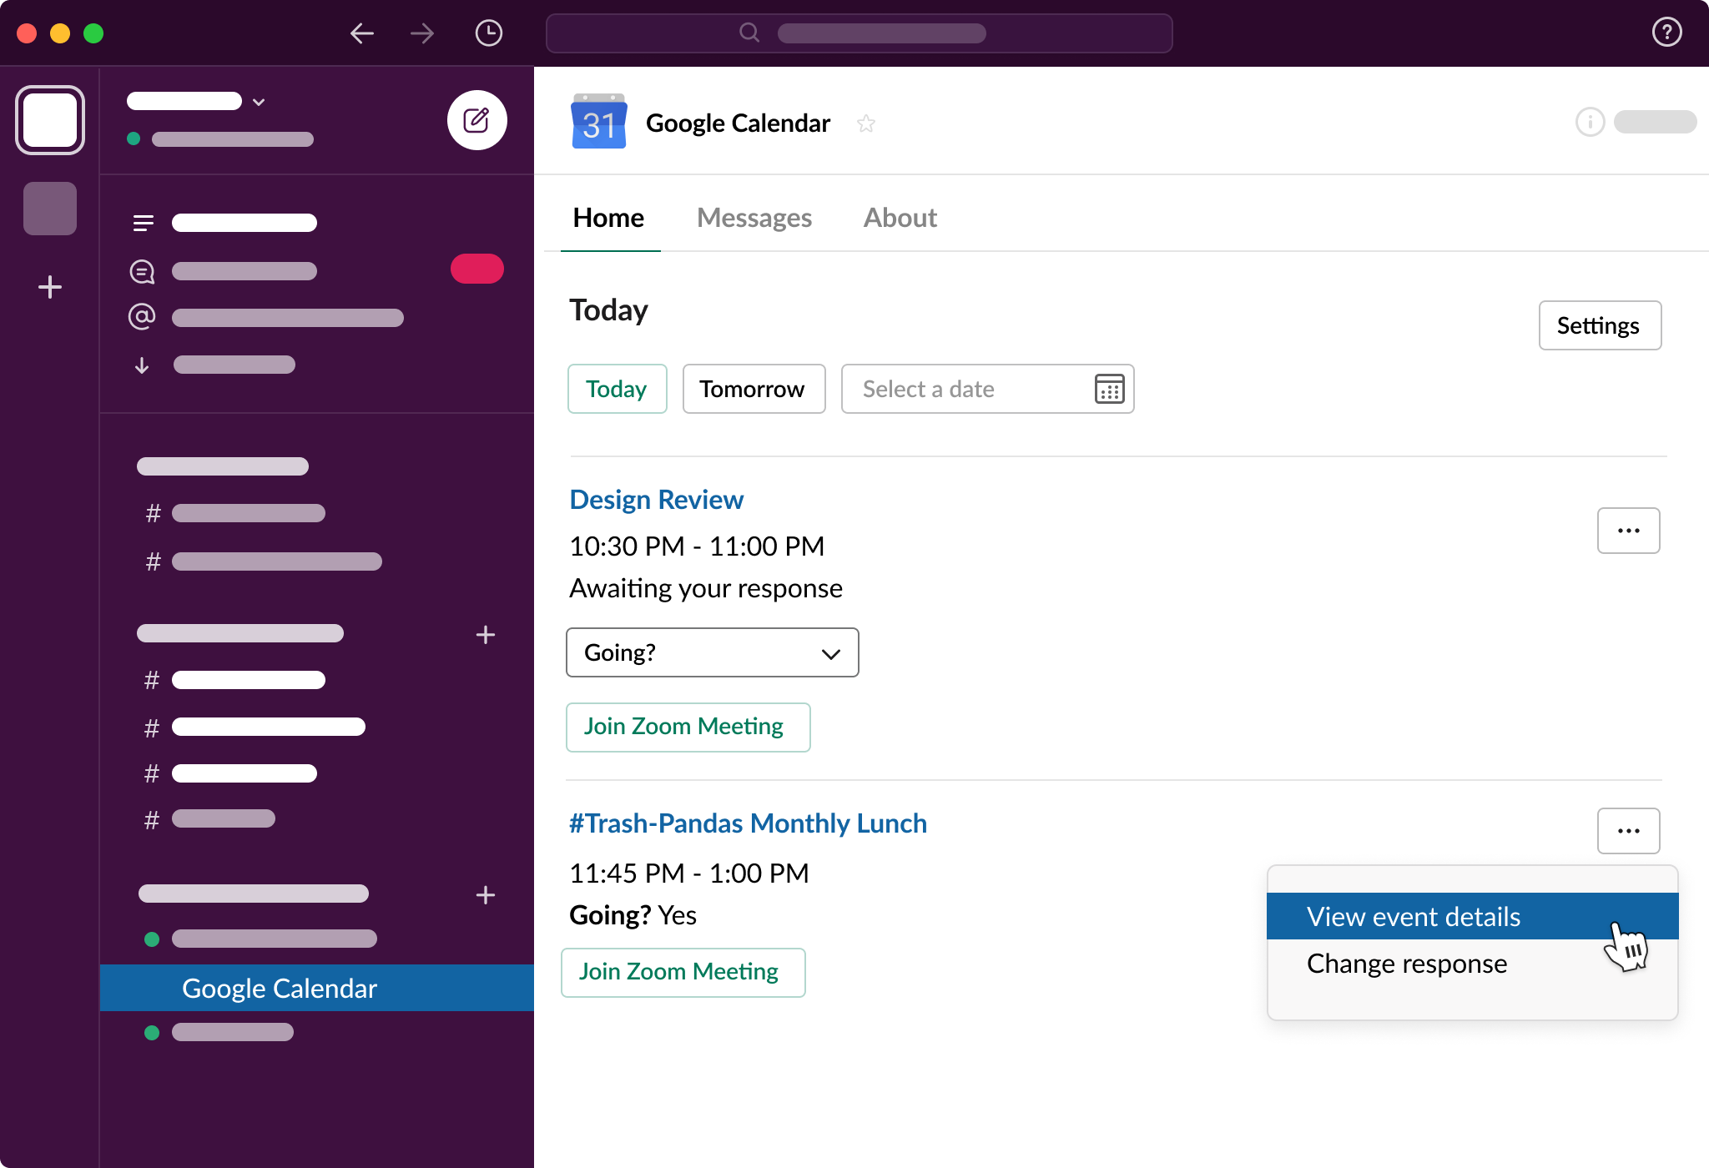Click the back navigation arrow icon

(364, 33)
